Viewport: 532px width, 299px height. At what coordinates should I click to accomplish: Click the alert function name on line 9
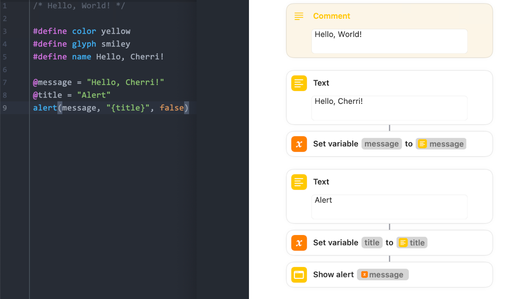45,108
